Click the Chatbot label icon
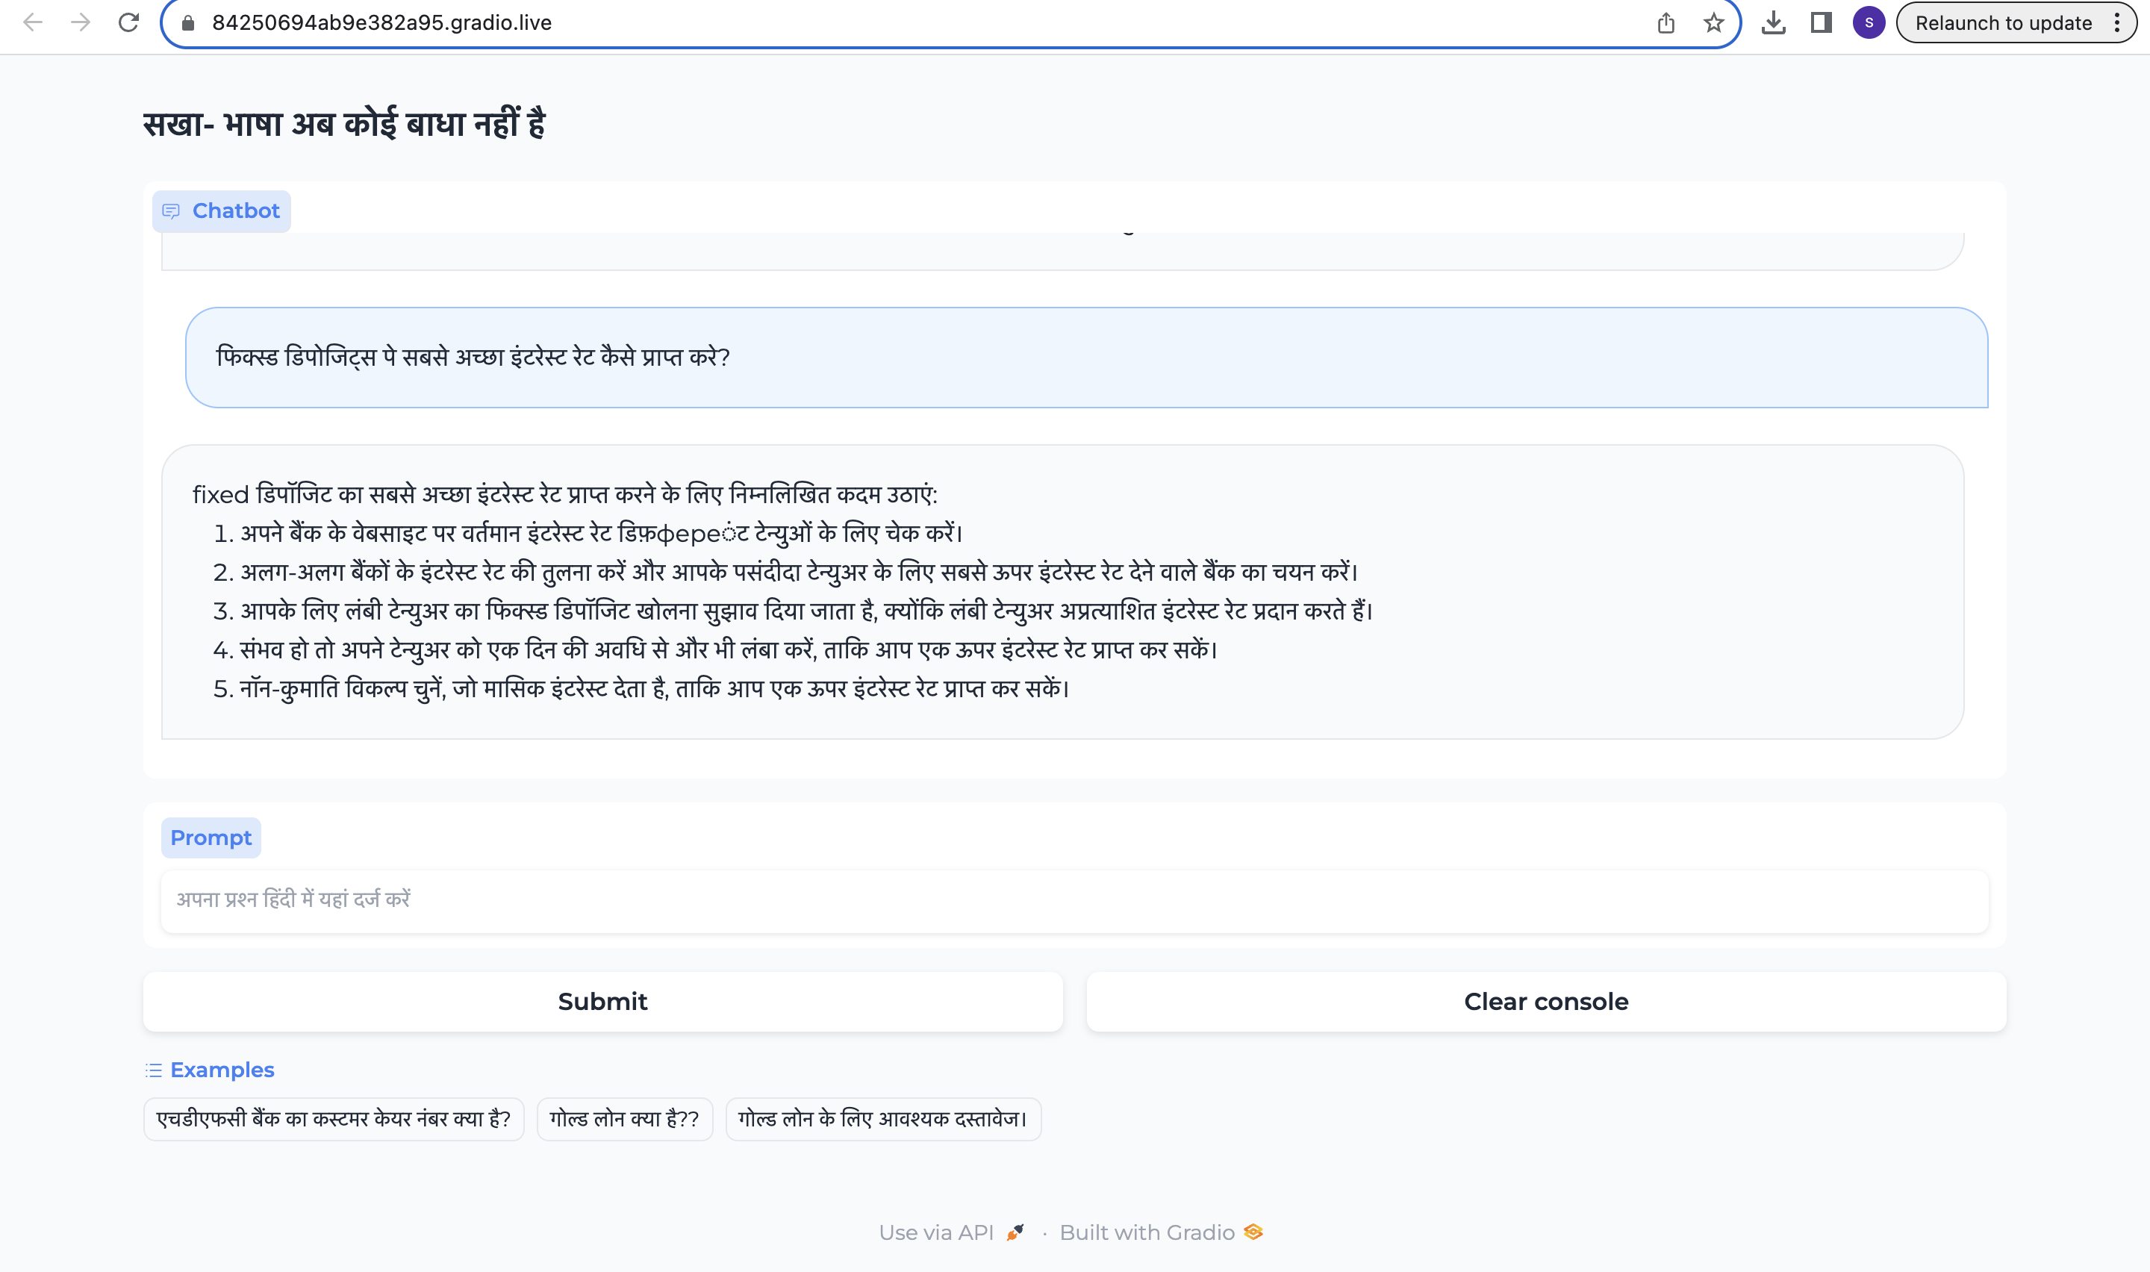The image size is (2150, 1272). tap(172, 211)
